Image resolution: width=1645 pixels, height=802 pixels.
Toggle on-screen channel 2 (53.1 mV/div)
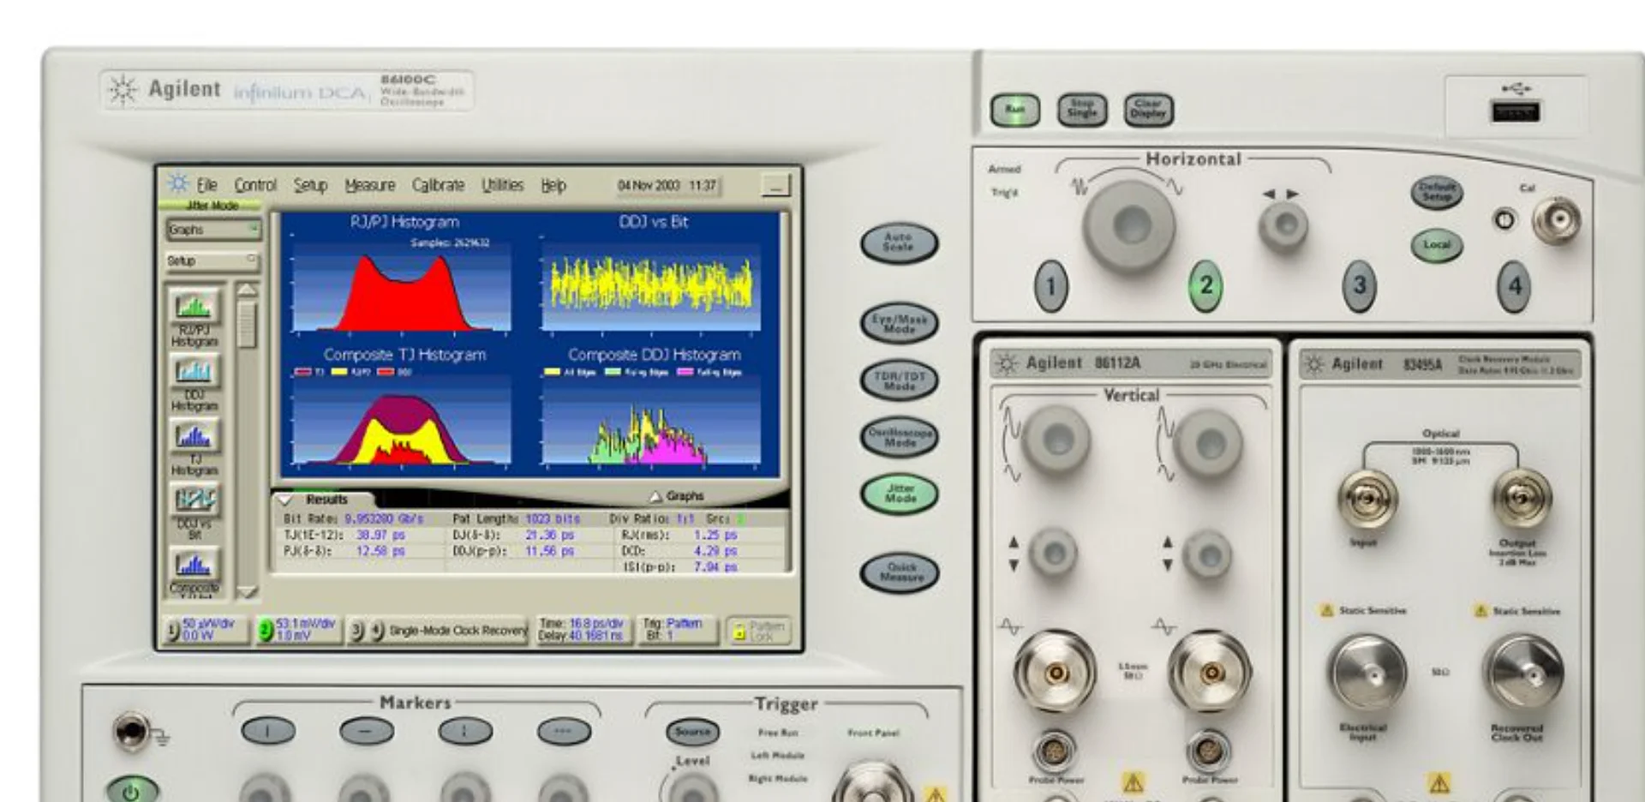point(299,630)
